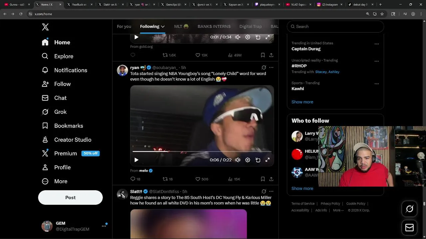Open @SlatDontMiss profile handle
The image size is (426, 239).
(164, 192)
